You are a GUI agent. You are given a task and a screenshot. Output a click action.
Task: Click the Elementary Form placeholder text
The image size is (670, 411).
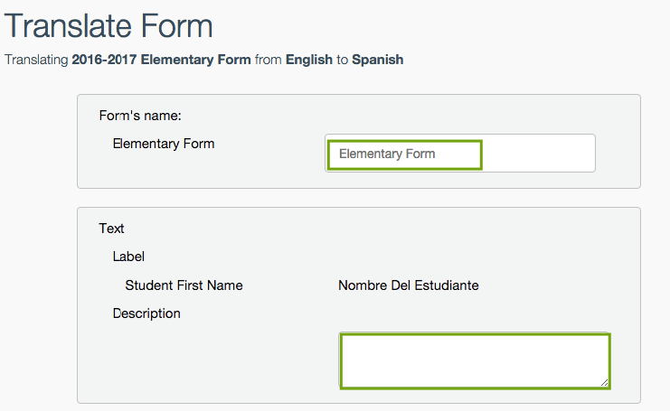coord(387,154)
